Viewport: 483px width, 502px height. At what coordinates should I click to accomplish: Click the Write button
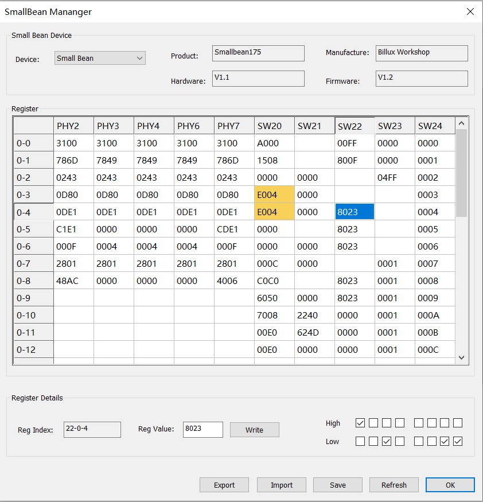point(254,430)
